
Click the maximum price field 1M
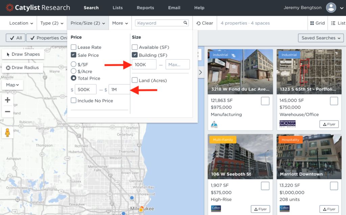click(x=119, y=89)
